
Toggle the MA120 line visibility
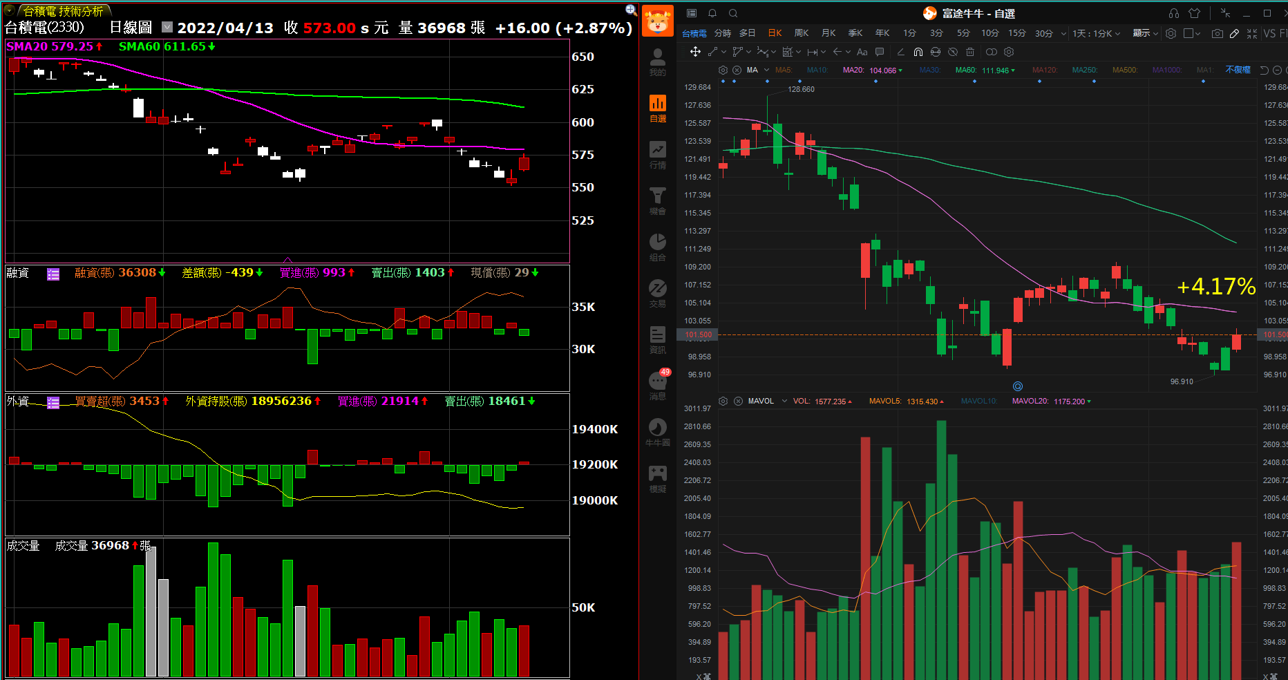pos(1045,70)
